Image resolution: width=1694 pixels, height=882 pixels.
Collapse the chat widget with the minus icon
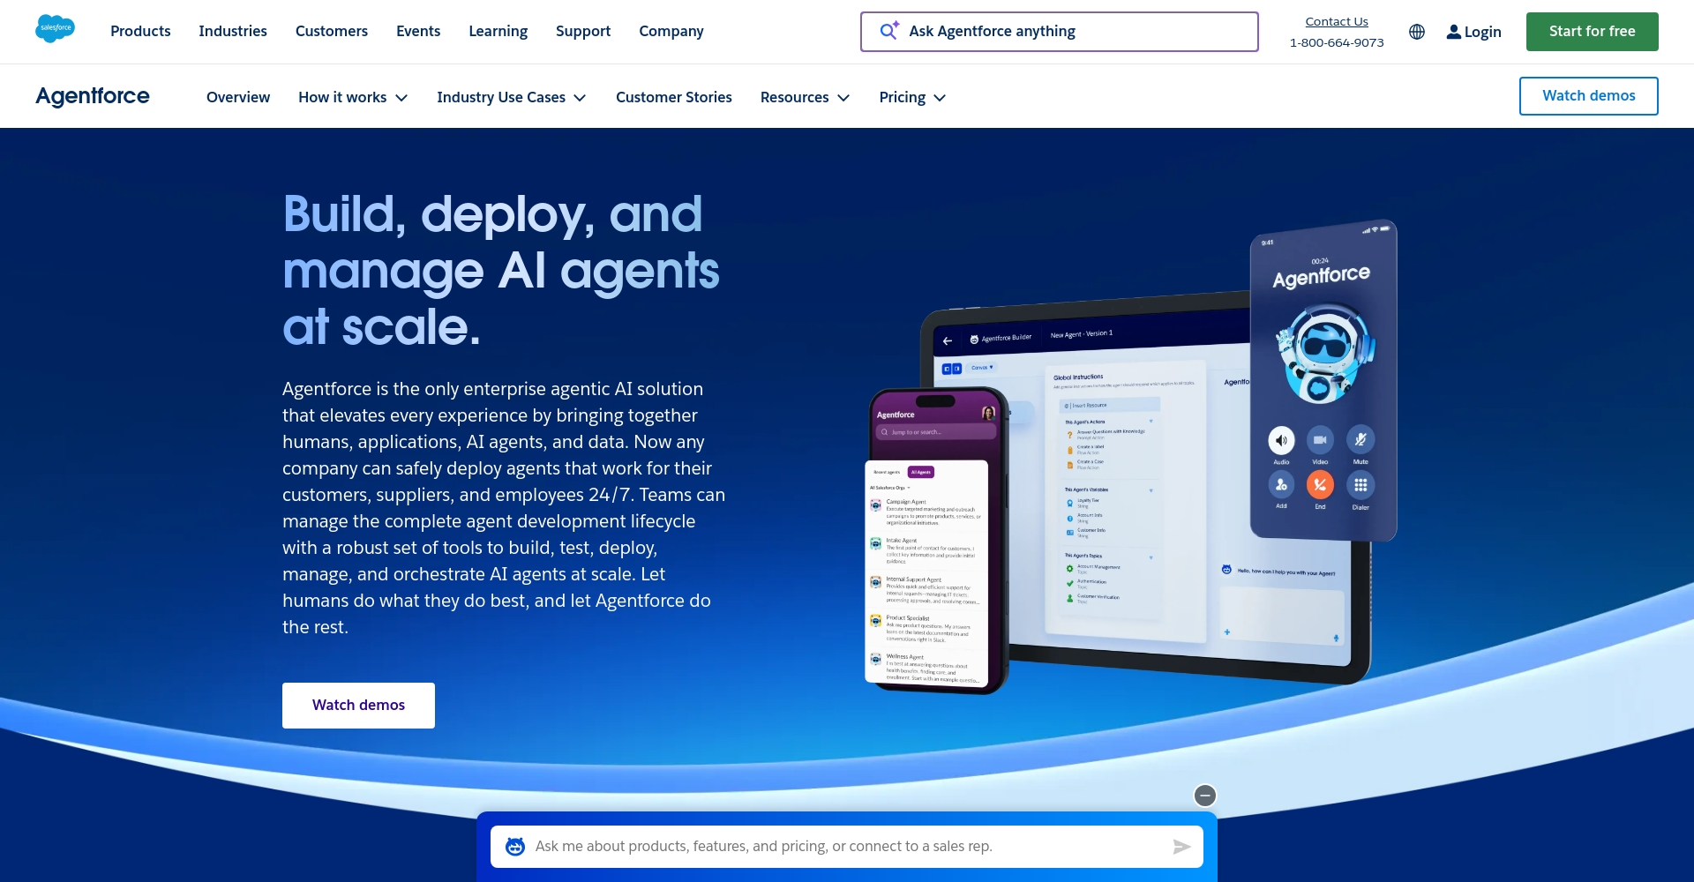pyautogui.click(x=1205, y=796)
